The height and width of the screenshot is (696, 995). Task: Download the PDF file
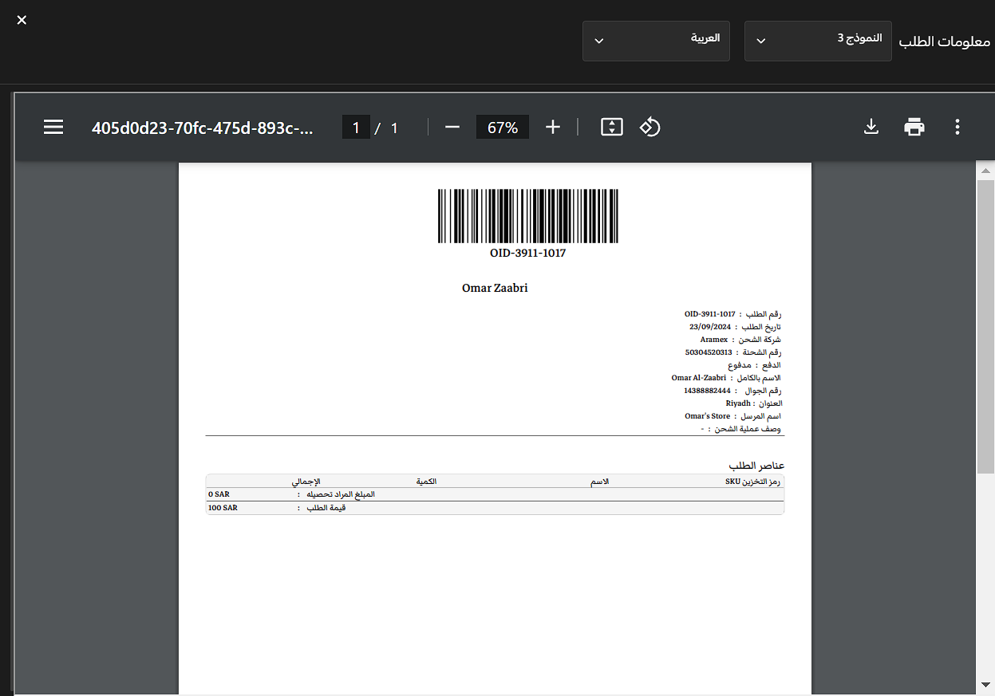pos(871,127)
